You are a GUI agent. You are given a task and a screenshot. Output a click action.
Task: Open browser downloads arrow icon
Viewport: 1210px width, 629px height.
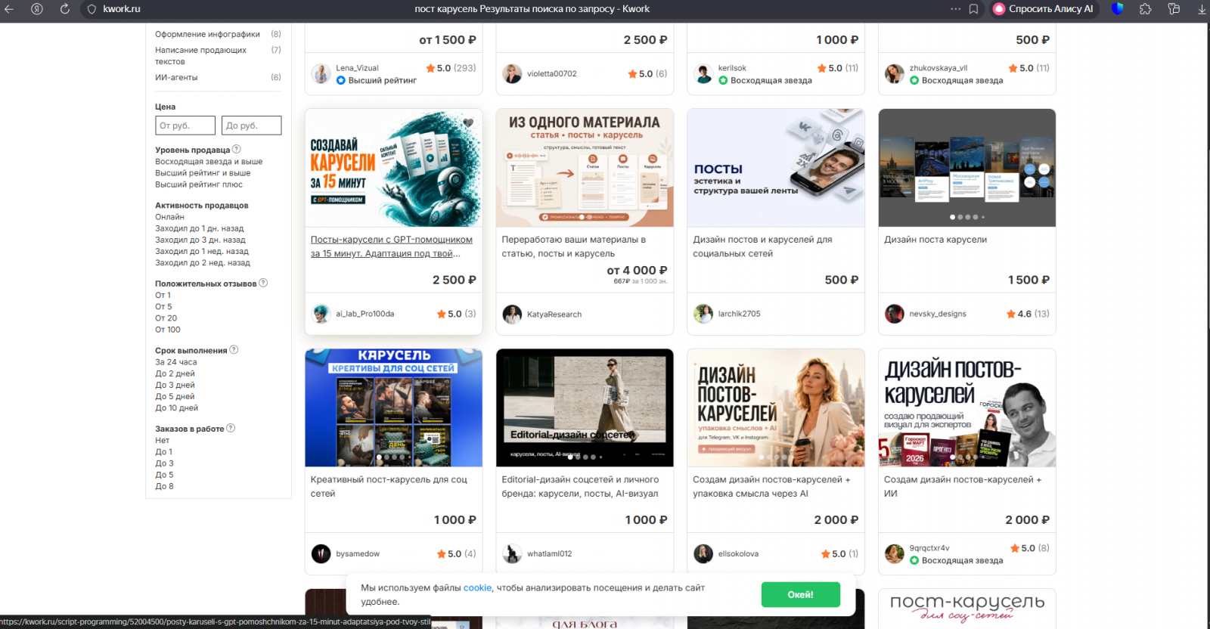pyautogui.click(x=1202, y=9)
